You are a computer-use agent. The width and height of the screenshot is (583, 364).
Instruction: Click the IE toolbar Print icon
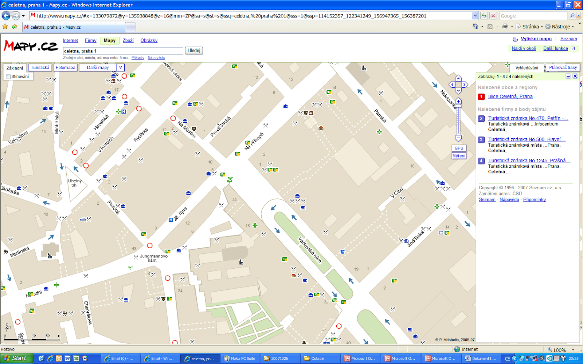point(505,27)
